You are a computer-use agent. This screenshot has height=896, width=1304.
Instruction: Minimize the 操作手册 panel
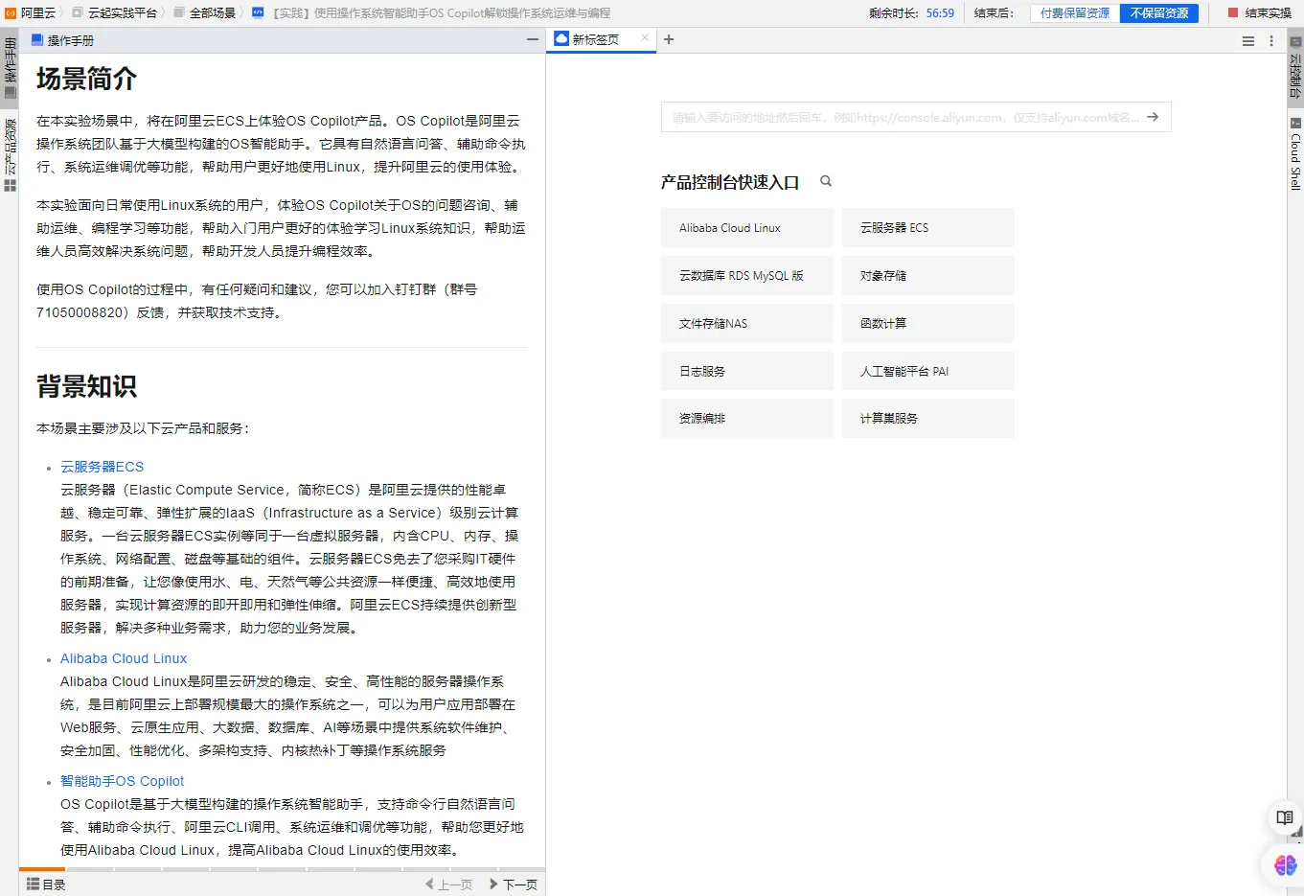pos(533,40)
